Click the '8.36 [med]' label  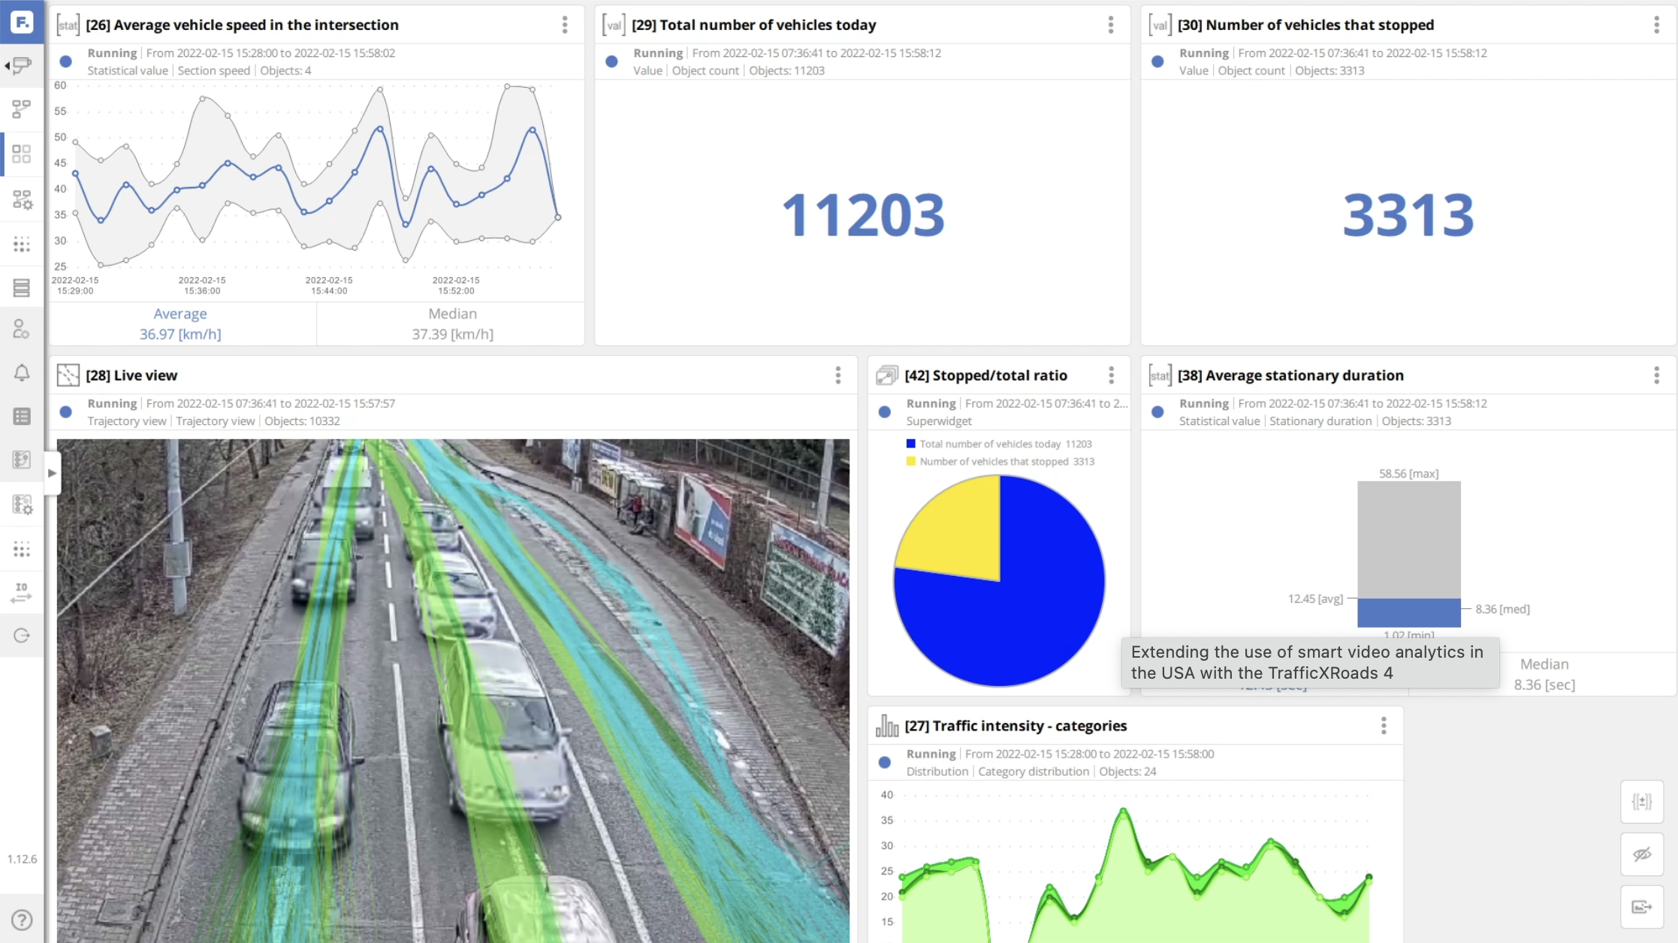1502,609
